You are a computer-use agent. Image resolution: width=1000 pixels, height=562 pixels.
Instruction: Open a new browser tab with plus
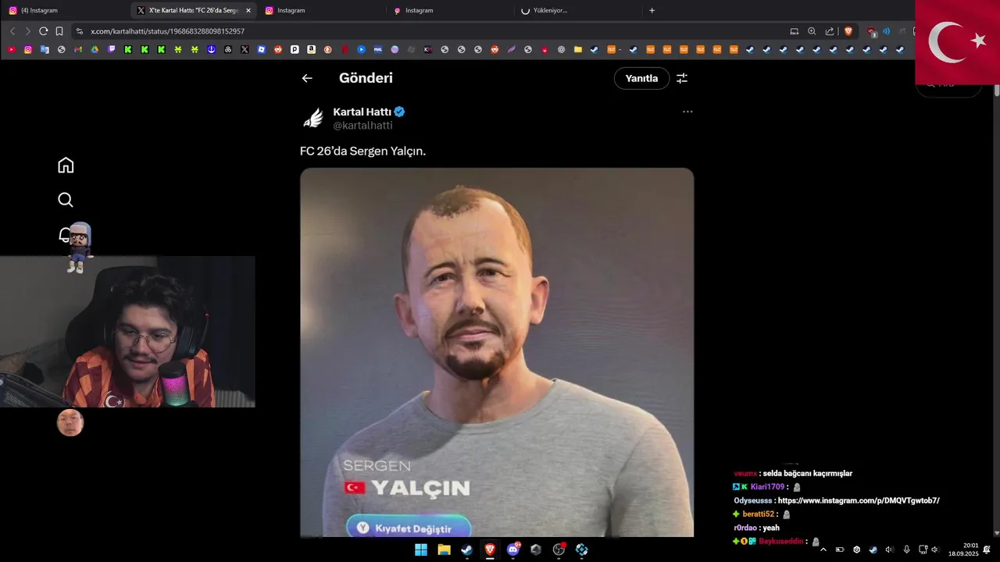(x=652, y=10)
